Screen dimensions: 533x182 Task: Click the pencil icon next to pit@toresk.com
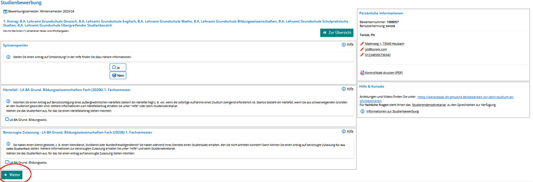coord(362,50)
